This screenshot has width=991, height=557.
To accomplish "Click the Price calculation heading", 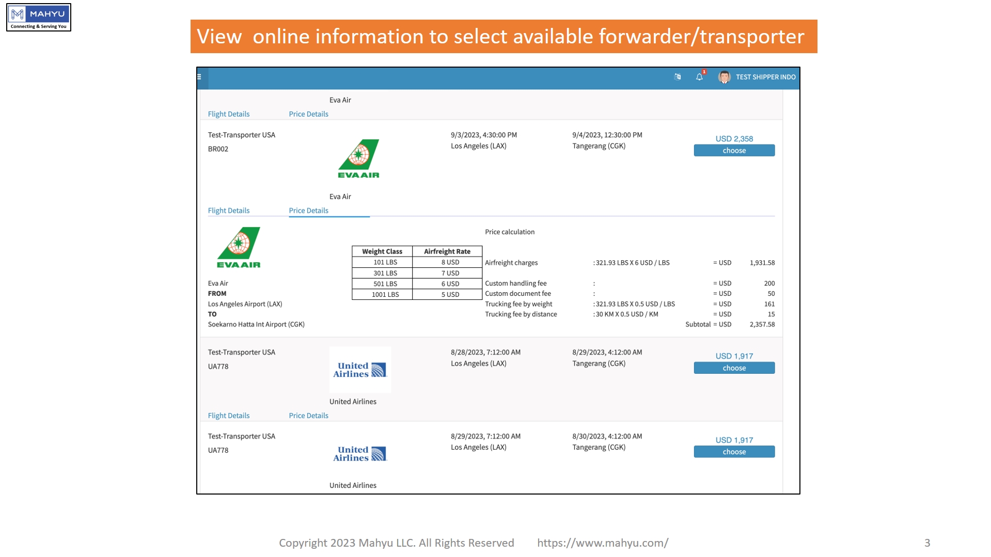I will [510, 232].
